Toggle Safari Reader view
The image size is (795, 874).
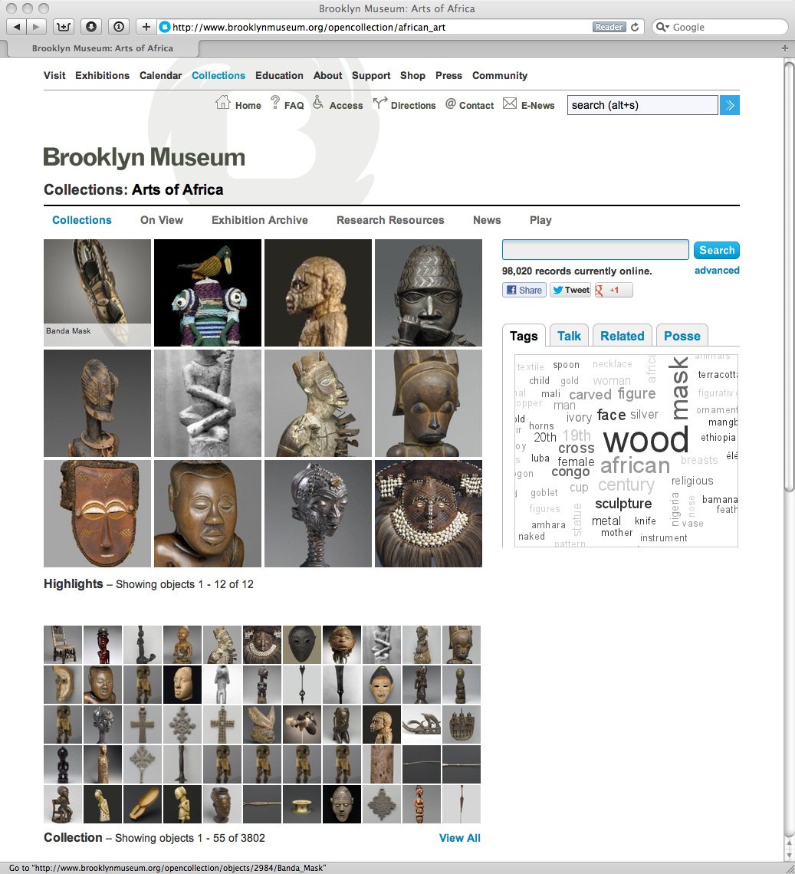click(609, 27)
